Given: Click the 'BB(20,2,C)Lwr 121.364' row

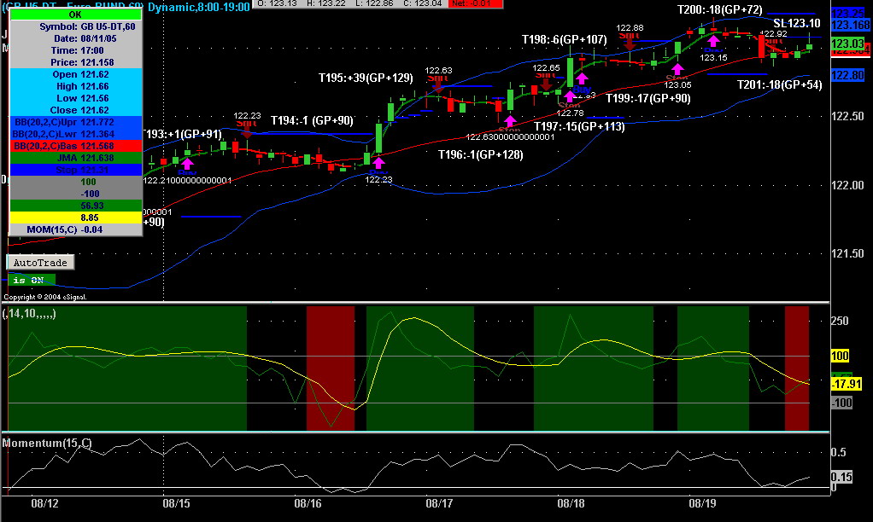Looking at the screenshot, I should coord(76,134).
